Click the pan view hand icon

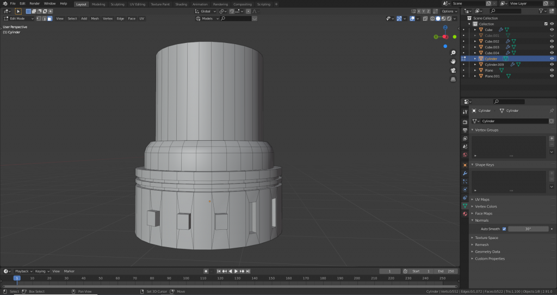453,61
